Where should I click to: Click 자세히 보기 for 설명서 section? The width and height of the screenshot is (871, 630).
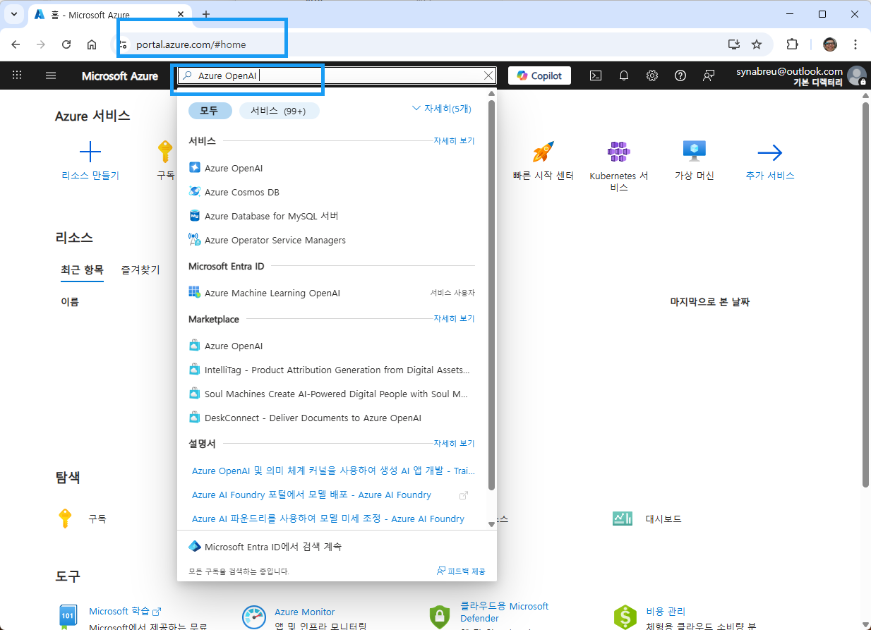pyautogui.click(x=454, y=444)
